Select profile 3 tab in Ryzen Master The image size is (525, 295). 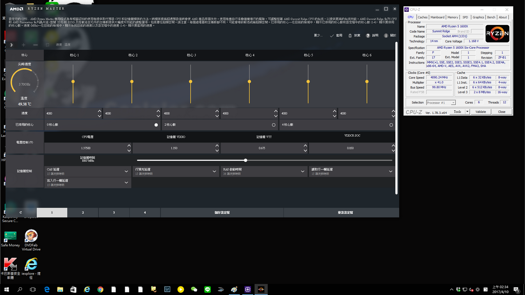tap(114, 213)
